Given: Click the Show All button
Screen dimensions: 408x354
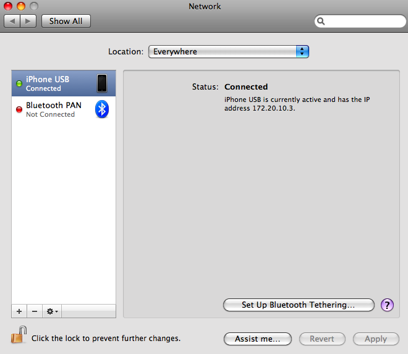Looking at the screenshot, I should pyautogui.click(x=66, y=21).
